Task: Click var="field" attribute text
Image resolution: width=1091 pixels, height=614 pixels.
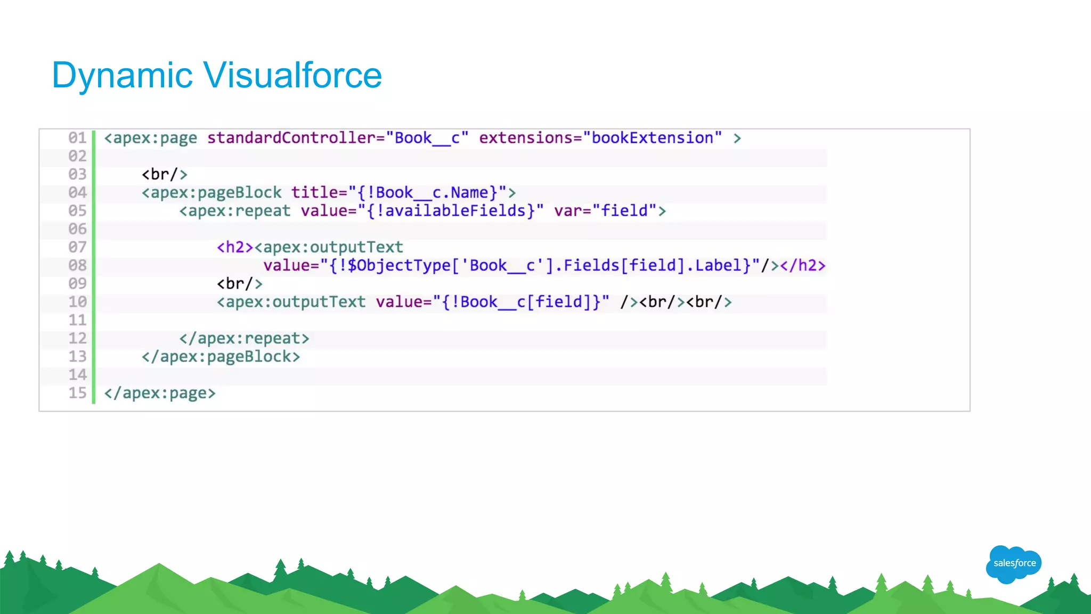Action: pyautogui.click(x=605, y=211)
